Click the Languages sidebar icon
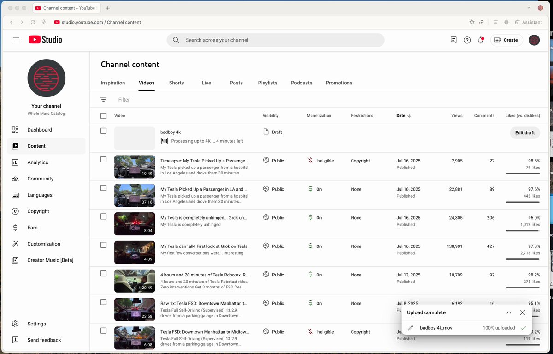Image resolution: width=553 pixels, height=354 pixels. (x=15, y=195)
